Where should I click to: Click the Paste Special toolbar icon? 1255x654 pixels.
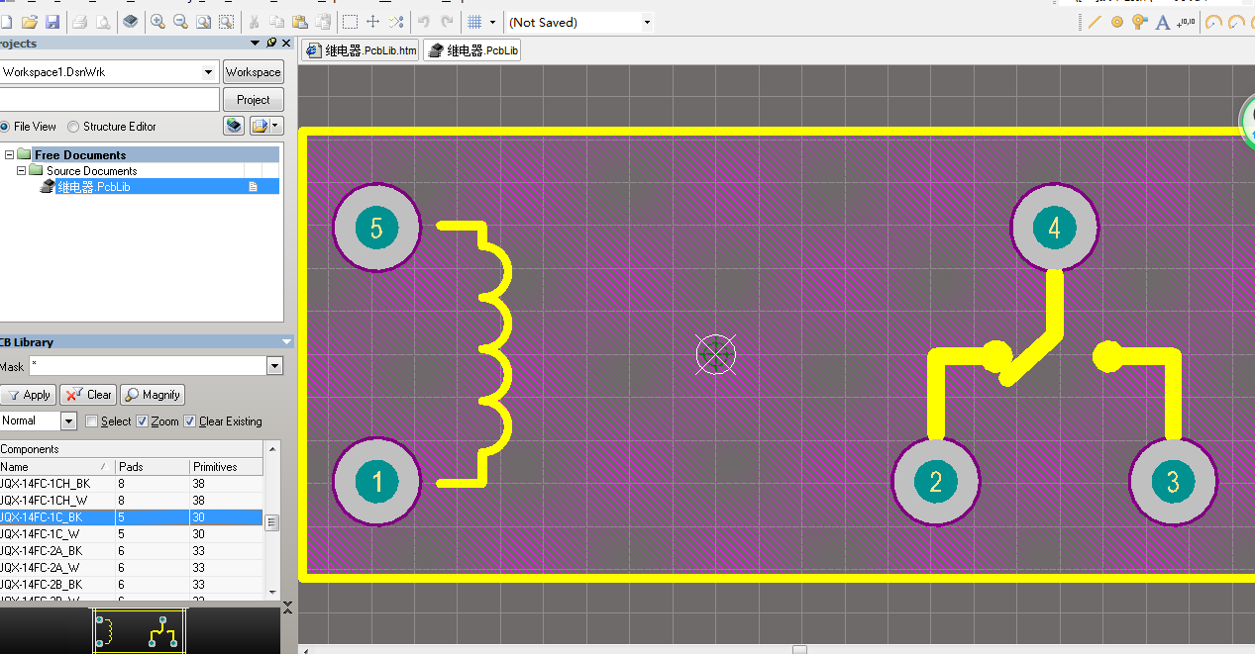pos(322,22)
